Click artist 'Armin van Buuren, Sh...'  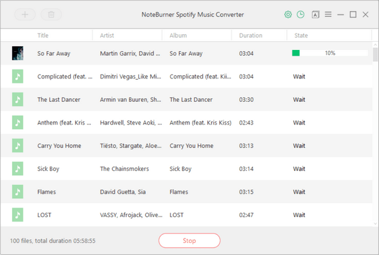click(131, 99)
